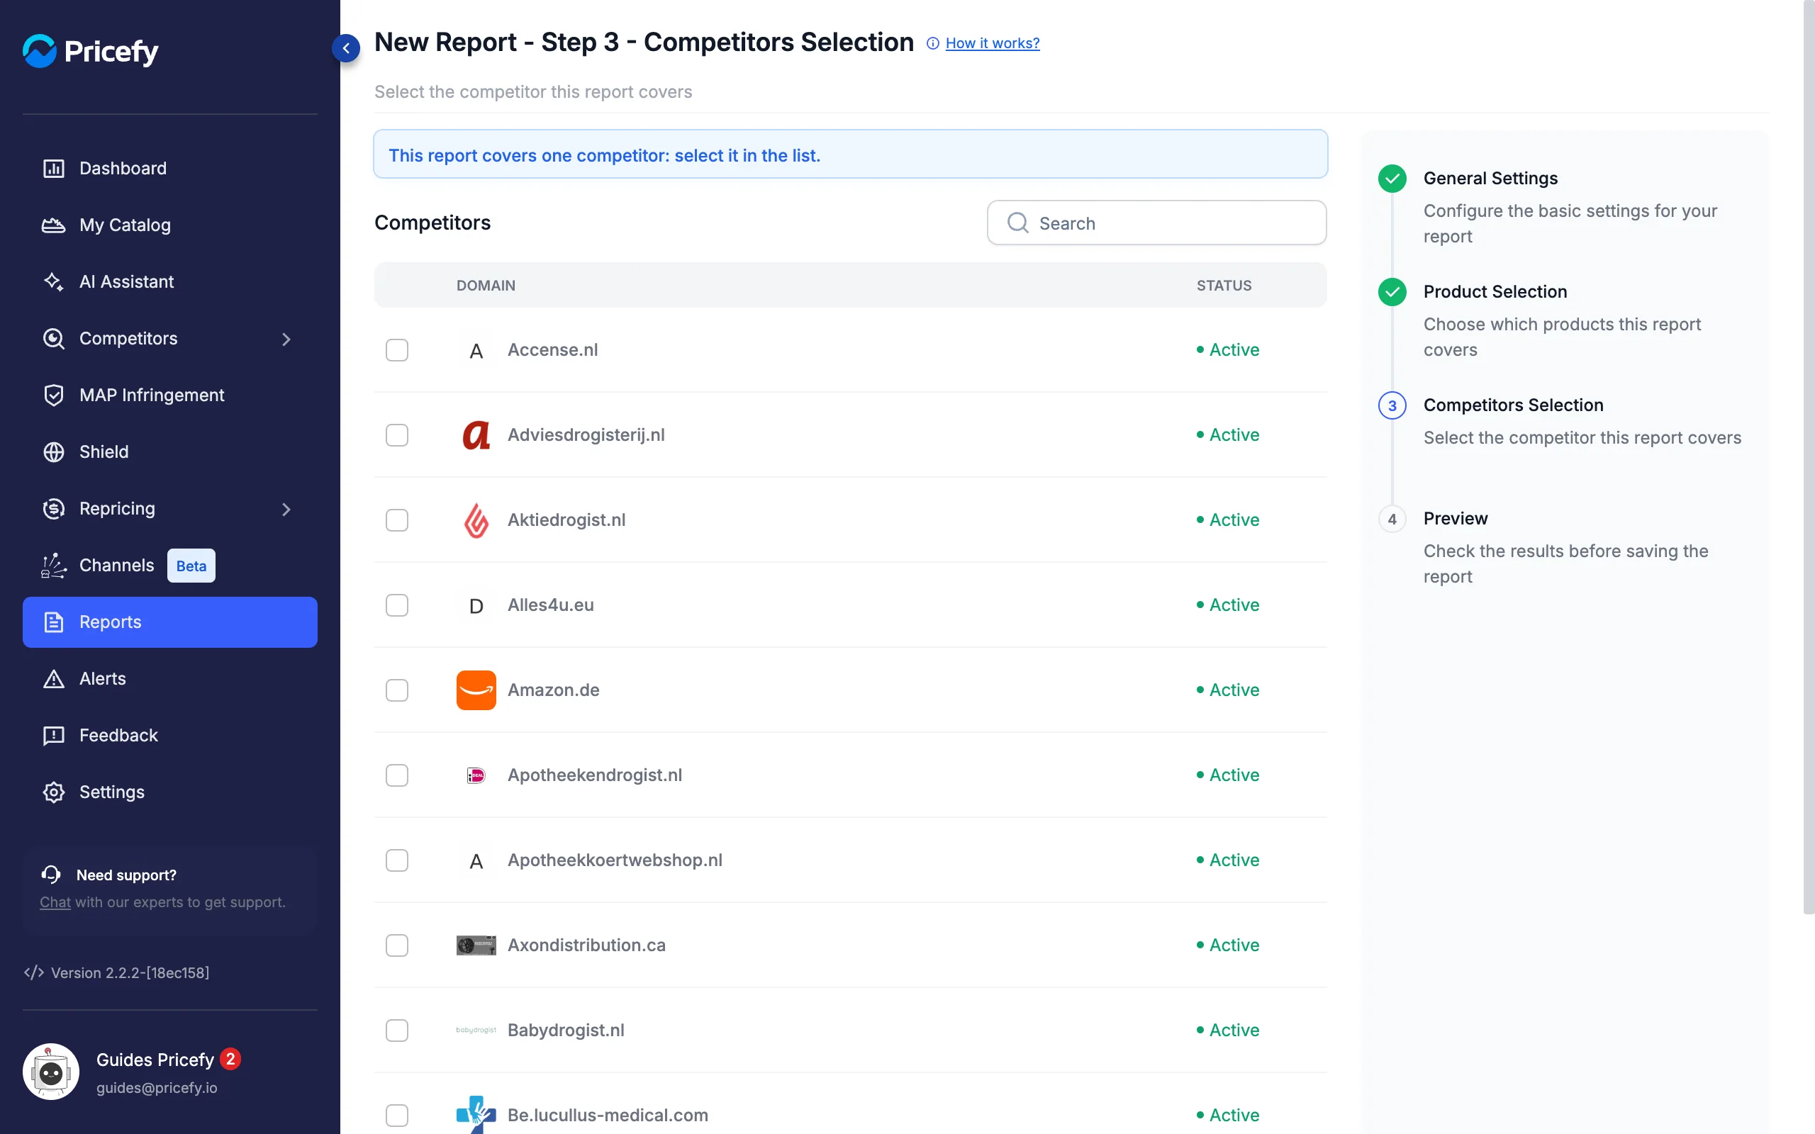This screenshot has height=1134, width=1815.
Task: Go to the Alerts page
Action: tap(170, 679)
